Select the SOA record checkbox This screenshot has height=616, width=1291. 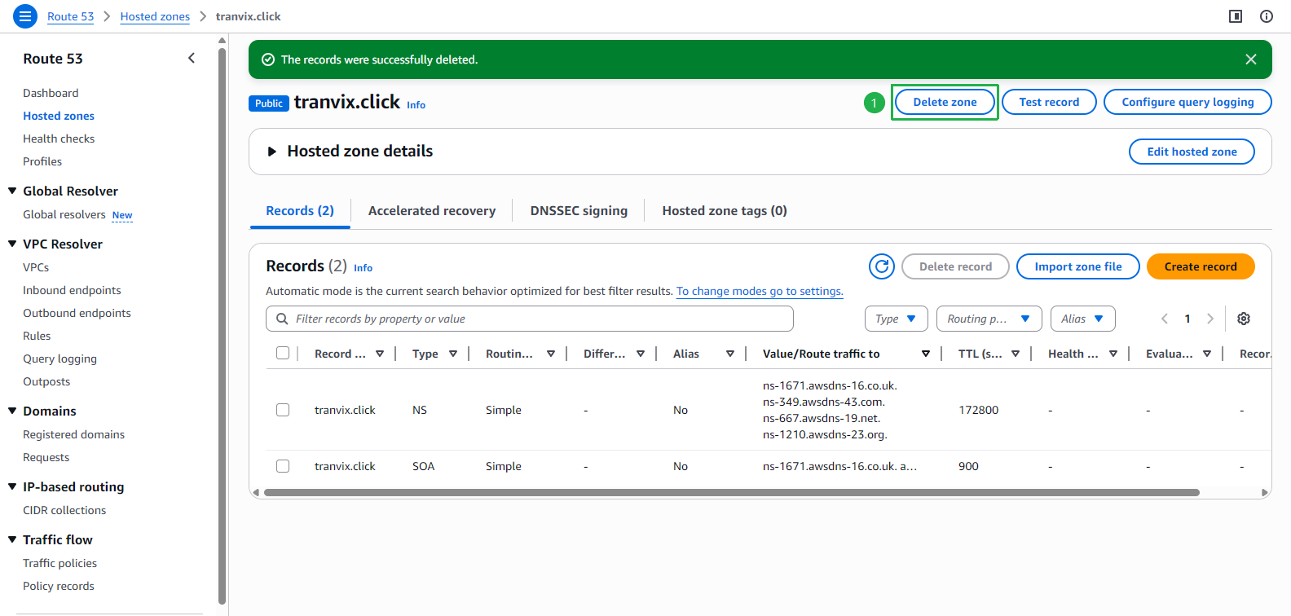tap(283, 466)
